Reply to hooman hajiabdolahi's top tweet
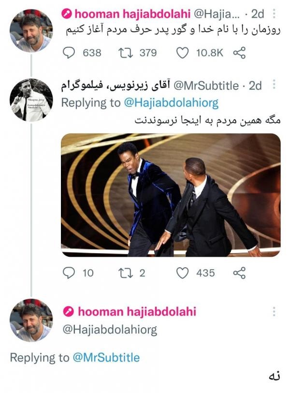This screenshot has width=290, height=393. click(70, 53)
